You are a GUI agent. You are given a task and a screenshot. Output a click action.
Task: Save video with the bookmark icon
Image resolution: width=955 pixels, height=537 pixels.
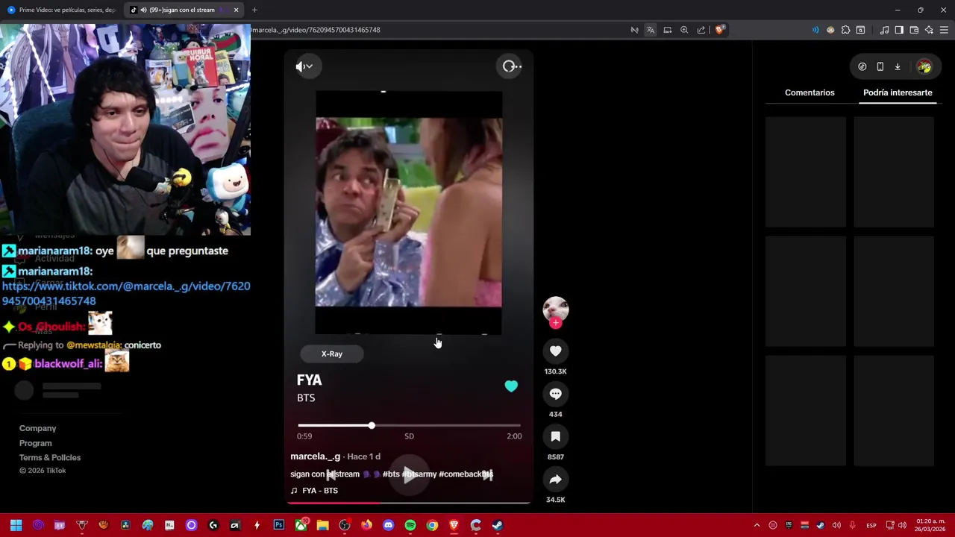tap(555, 436)
